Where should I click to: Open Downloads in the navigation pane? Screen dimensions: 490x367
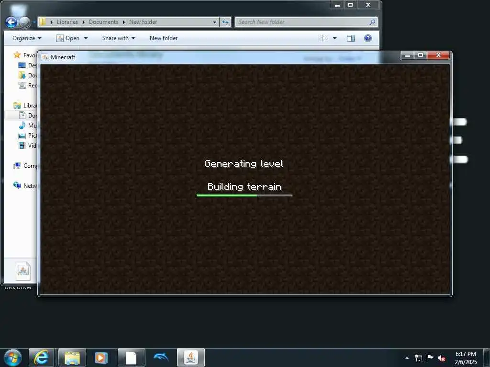(27, 75)
